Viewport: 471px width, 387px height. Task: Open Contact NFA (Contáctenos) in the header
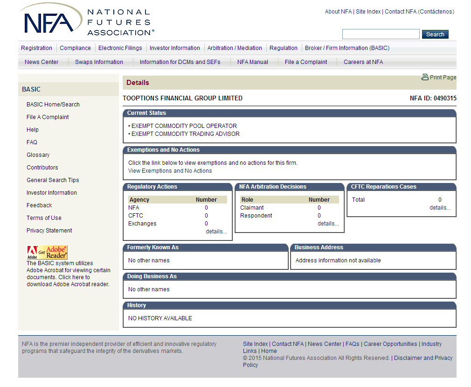pos(419,12)
